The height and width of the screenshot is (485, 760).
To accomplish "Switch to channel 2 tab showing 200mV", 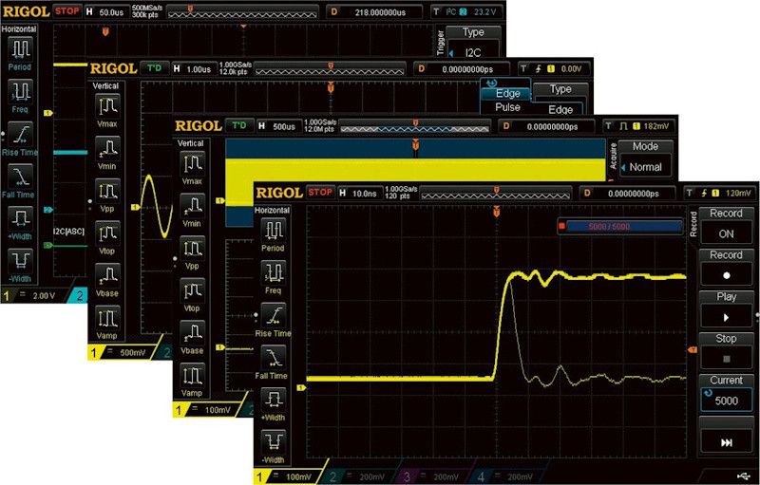I will click(357, 475).
